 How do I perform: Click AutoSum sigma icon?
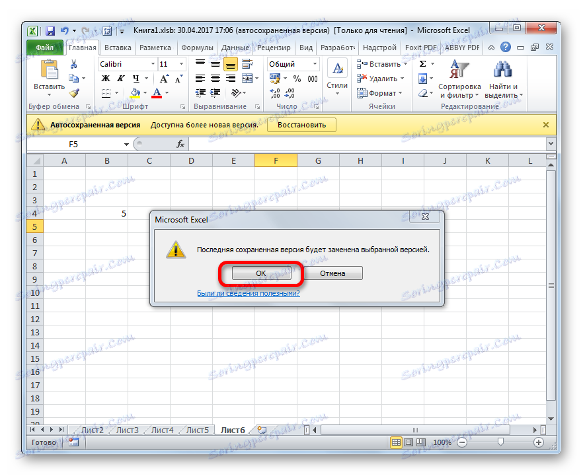coord(423,64)
